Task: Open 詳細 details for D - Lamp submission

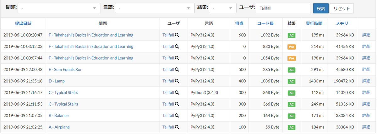Action: click(366, 81)
